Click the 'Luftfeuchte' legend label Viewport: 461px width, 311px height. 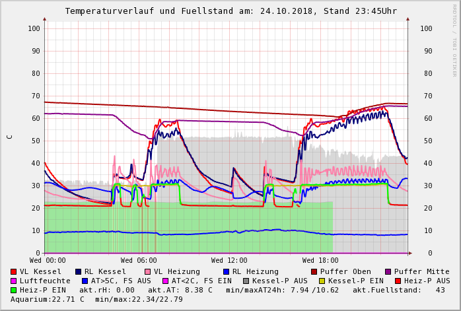45,281
